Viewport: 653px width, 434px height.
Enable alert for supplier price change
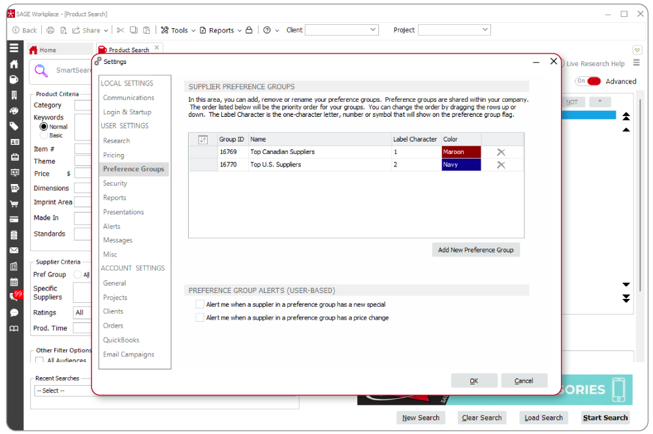pos(200,318)
